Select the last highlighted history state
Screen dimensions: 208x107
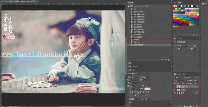coord(149,45)
